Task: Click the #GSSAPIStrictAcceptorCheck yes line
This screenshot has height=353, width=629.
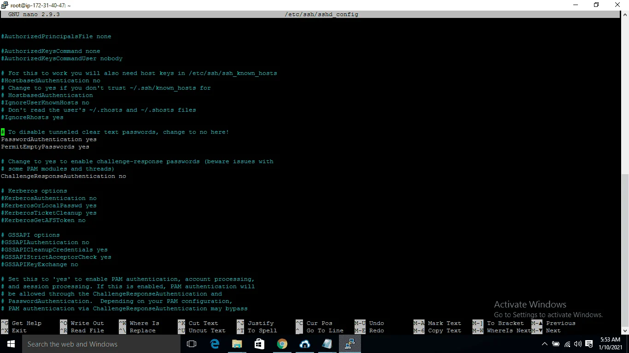Action: point(56,257)
